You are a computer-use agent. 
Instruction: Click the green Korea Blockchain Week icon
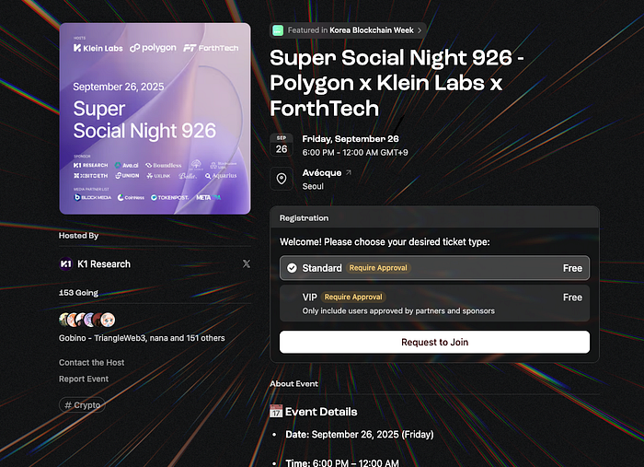(278, 30)
